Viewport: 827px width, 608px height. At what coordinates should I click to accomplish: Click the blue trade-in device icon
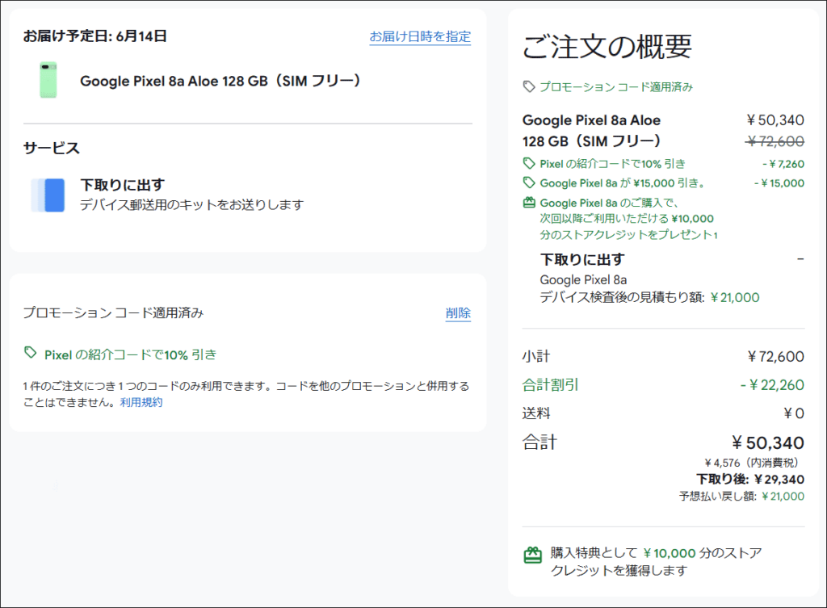[x=48, y=195]
